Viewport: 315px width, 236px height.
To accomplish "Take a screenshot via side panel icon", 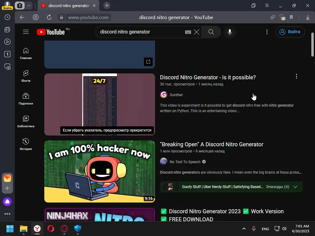I will [7, 66].
